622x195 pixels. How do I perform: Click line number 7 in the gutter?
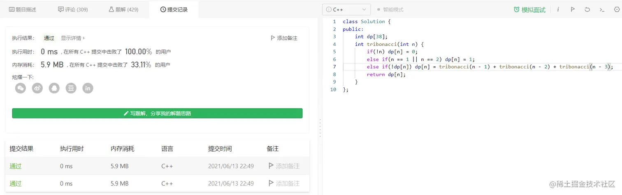click(x=334, y=67)
